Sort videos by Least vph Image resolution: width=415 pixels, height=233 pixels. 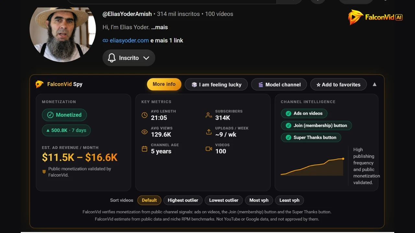[290, 200]
